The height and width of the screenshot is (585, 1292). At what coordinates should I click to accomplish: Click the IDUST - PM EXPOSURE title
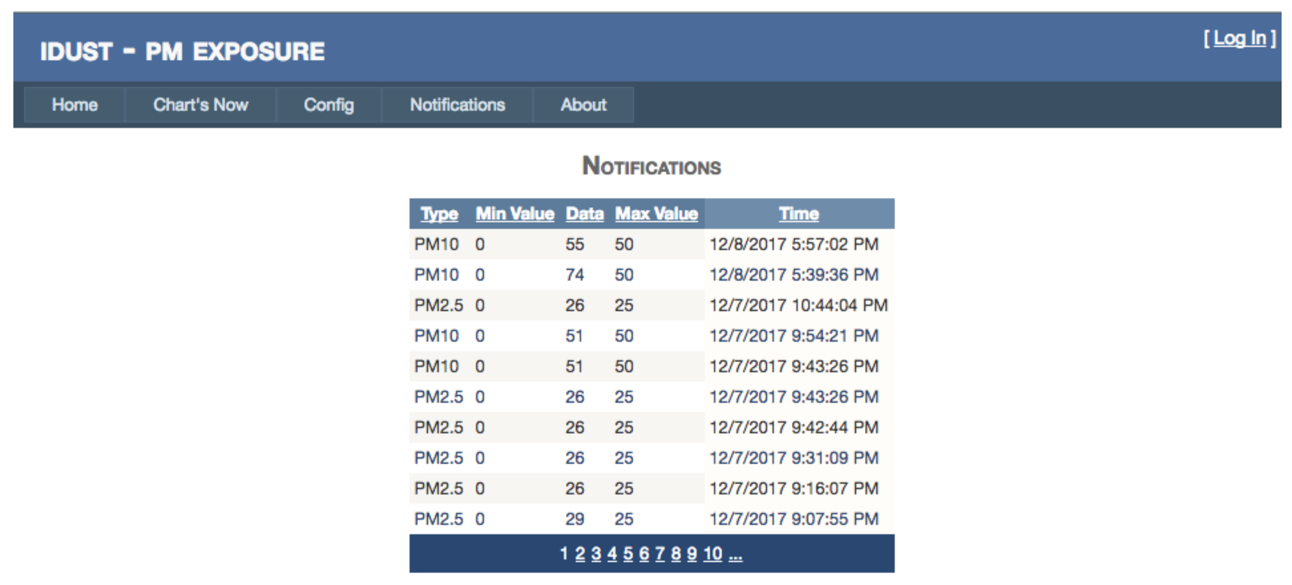pos(183,52)
